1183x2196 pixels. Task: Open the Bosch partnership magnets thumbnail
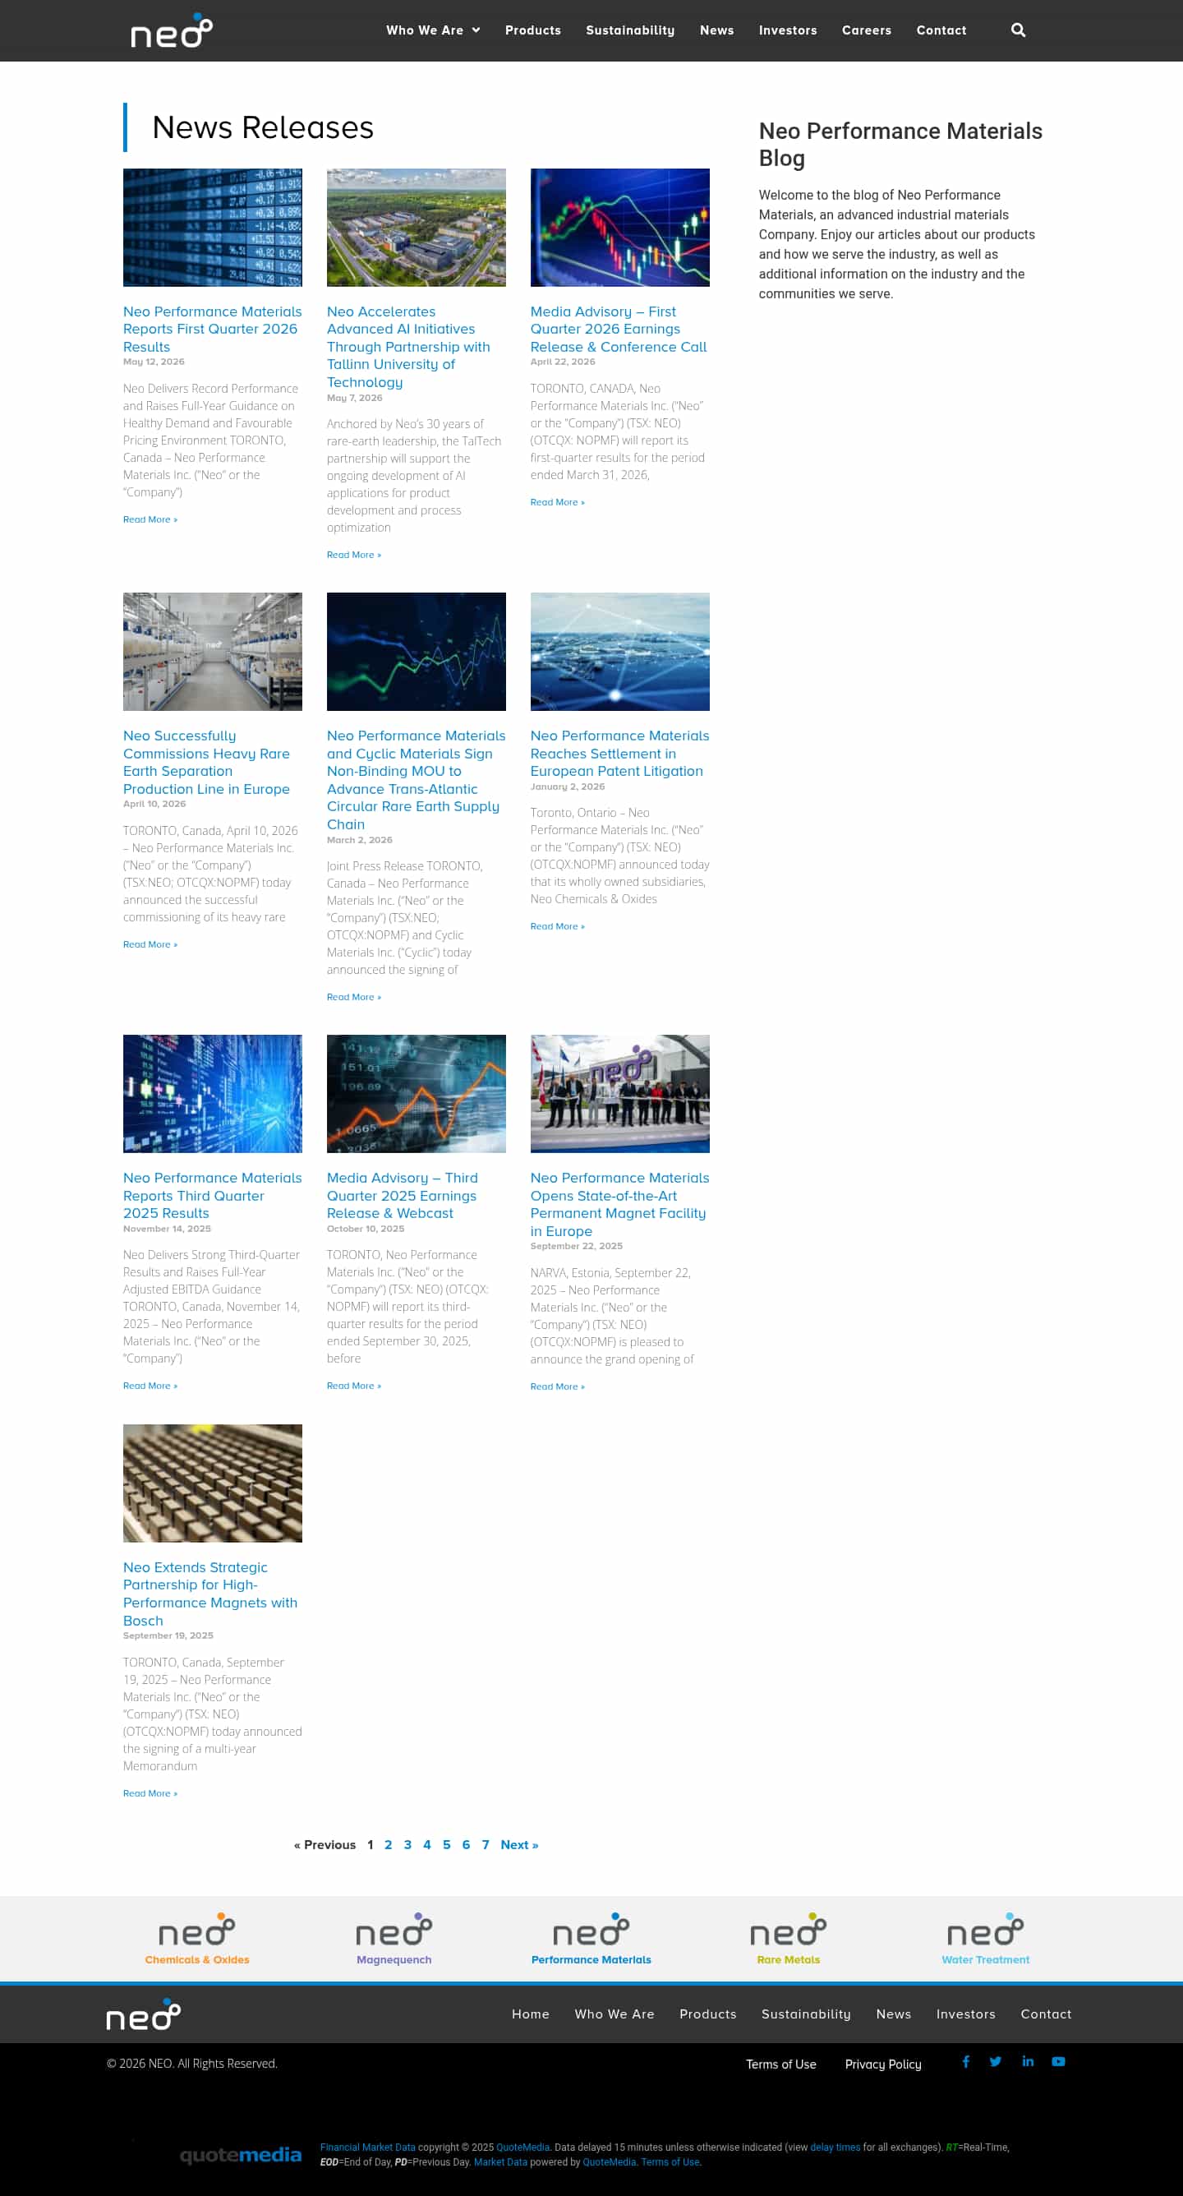[x=212, y=1483]
